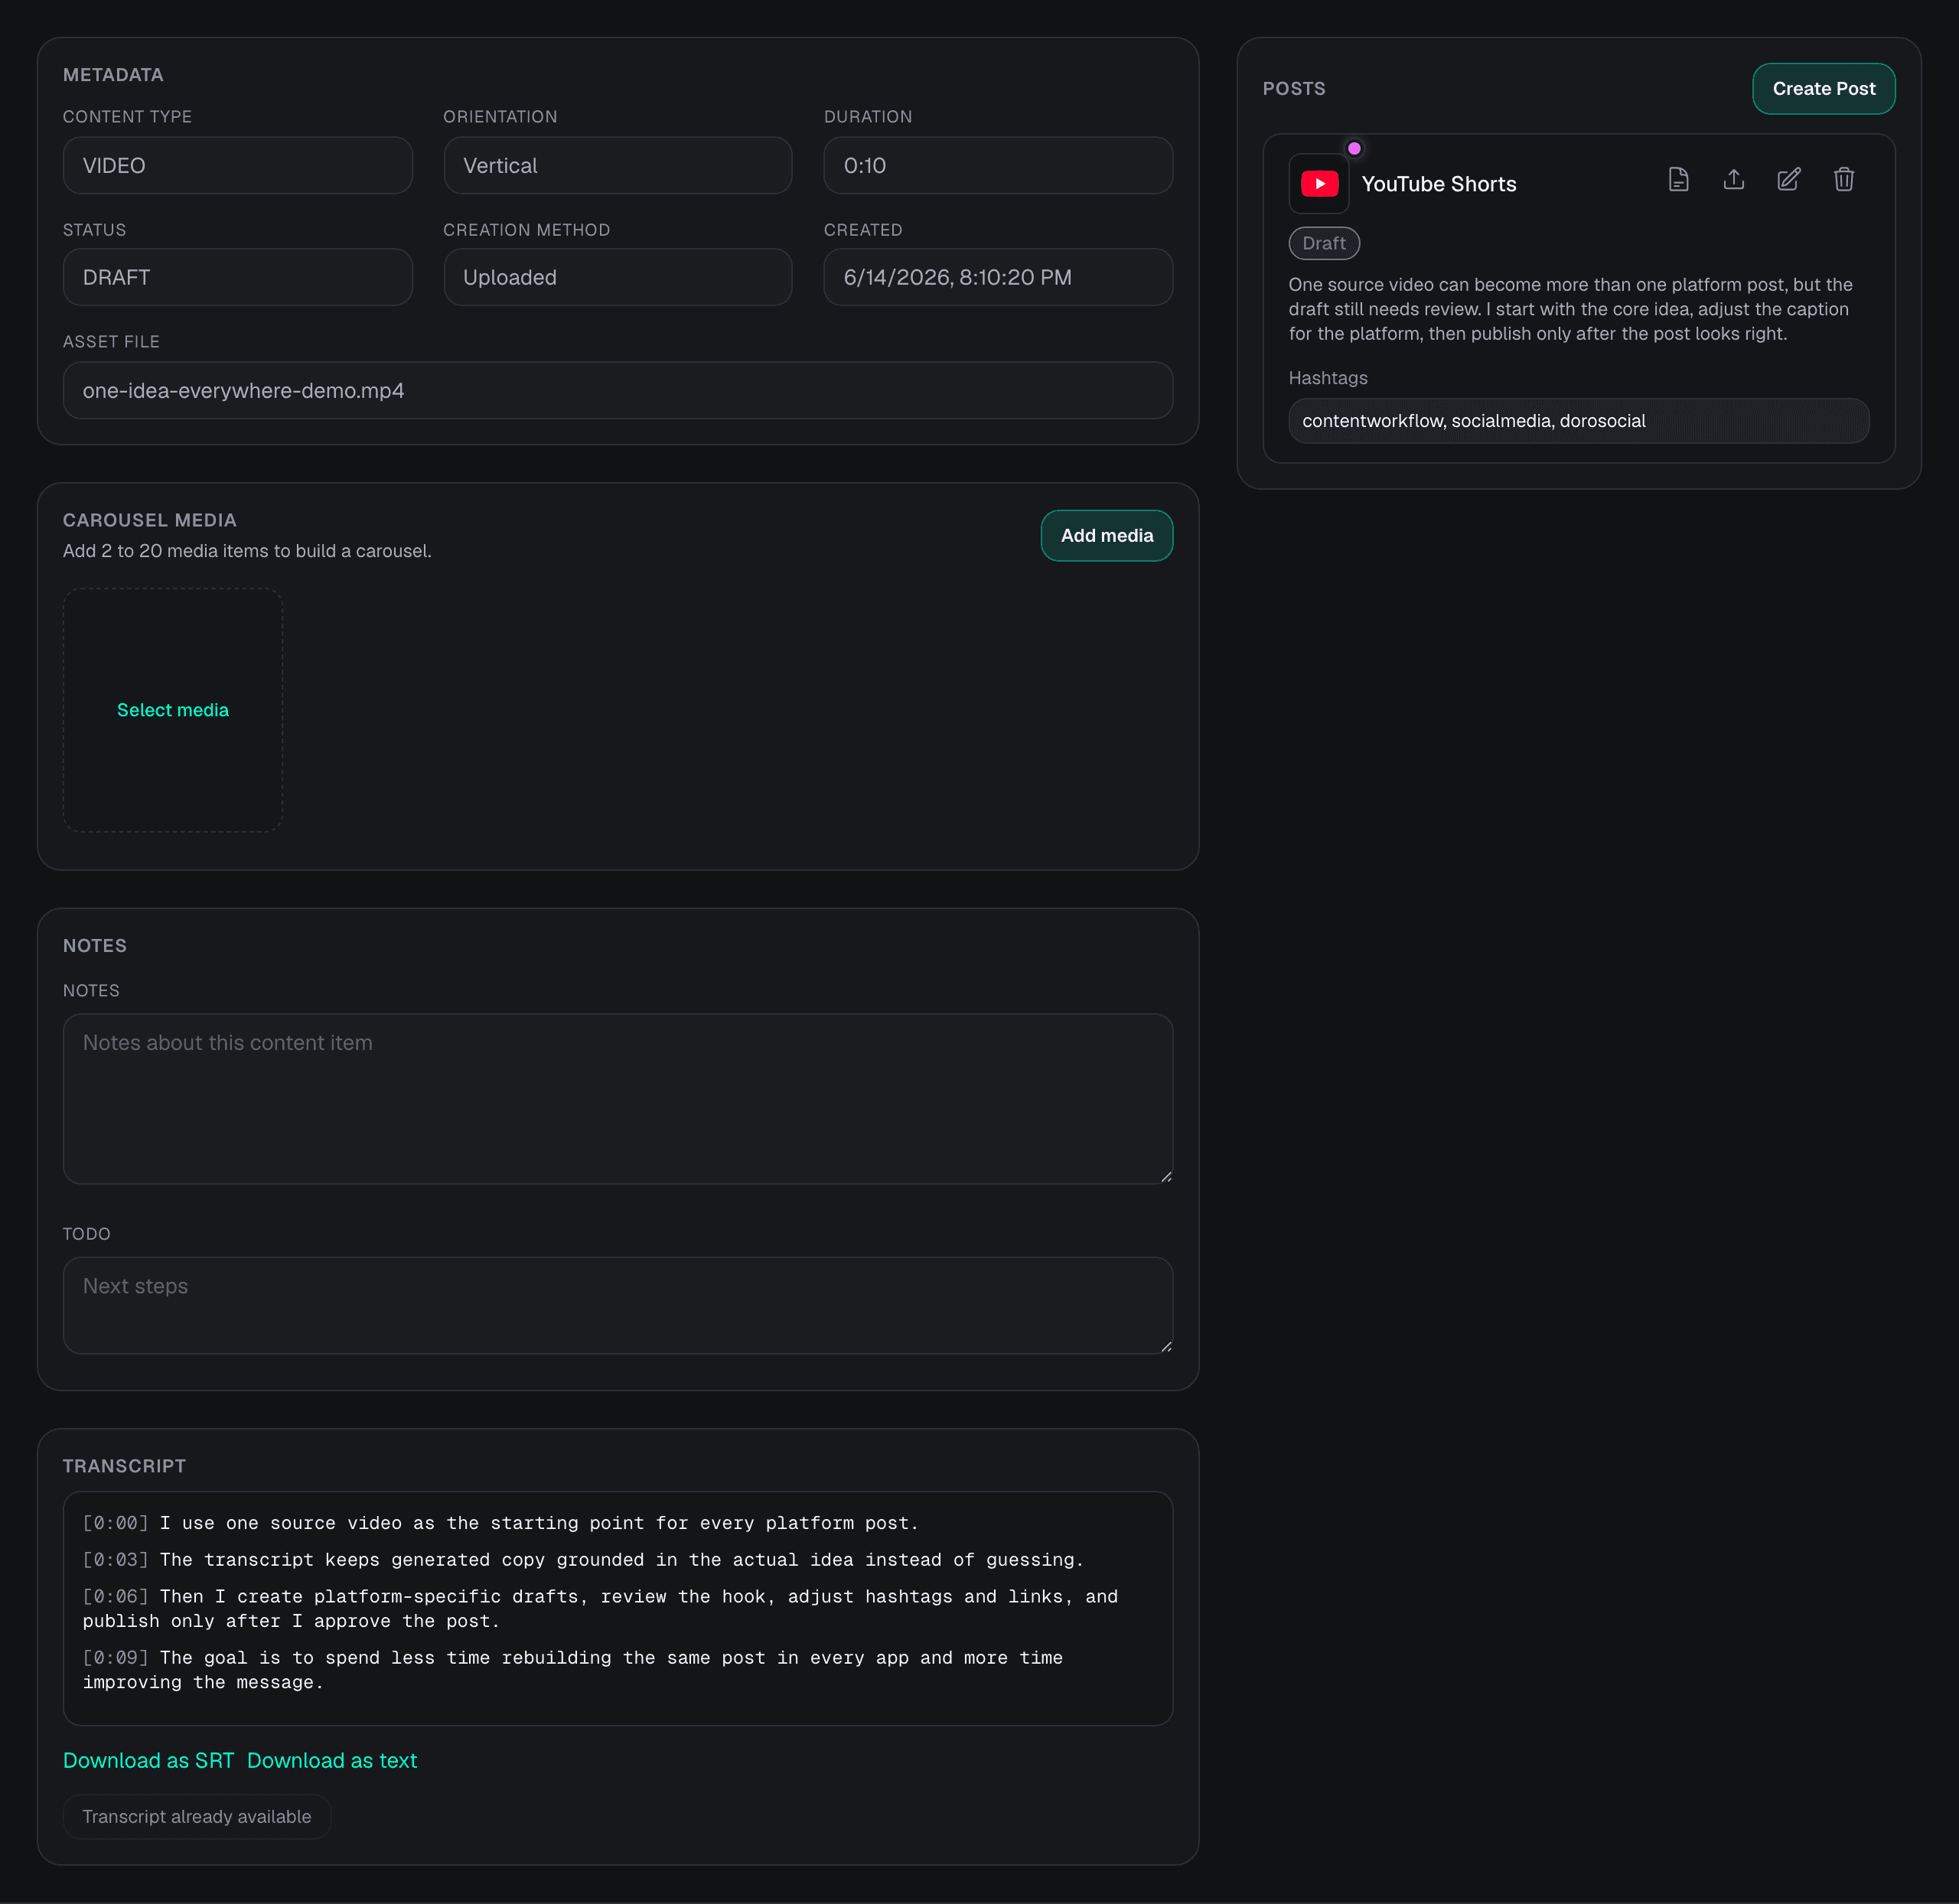
Task: Download the transcript as text
Action: [x=331, y=1761]
